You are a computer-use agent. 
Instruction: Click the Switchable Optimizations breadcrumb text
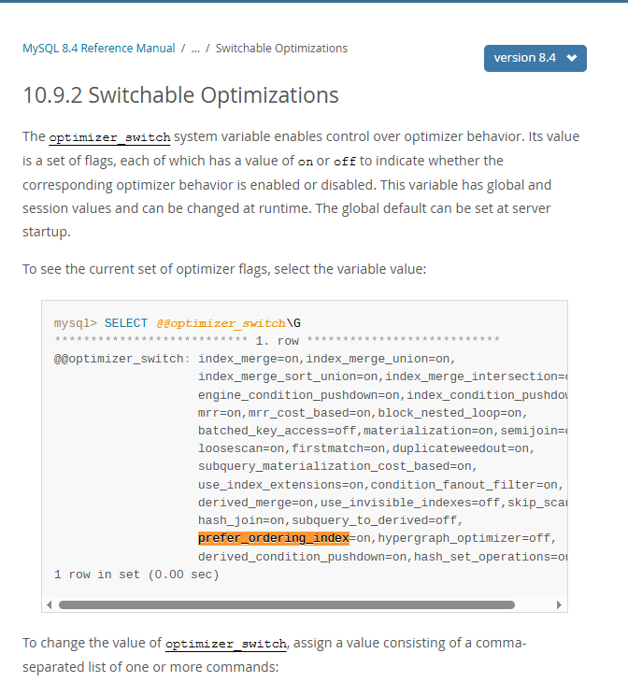(281, 49)
